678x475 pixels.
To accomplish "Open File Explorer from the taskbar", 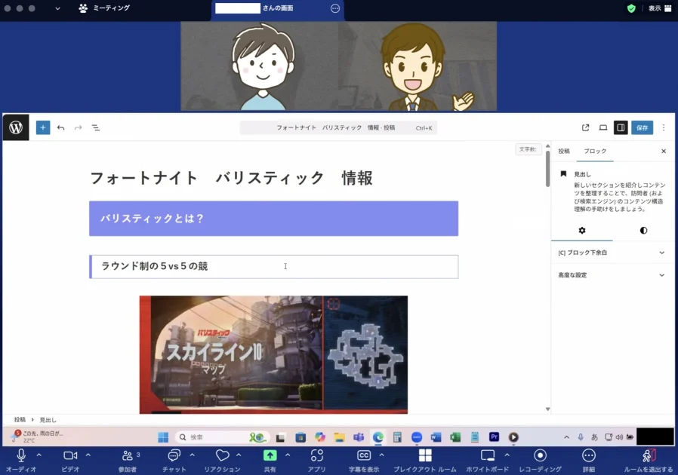I will point(340,437).
